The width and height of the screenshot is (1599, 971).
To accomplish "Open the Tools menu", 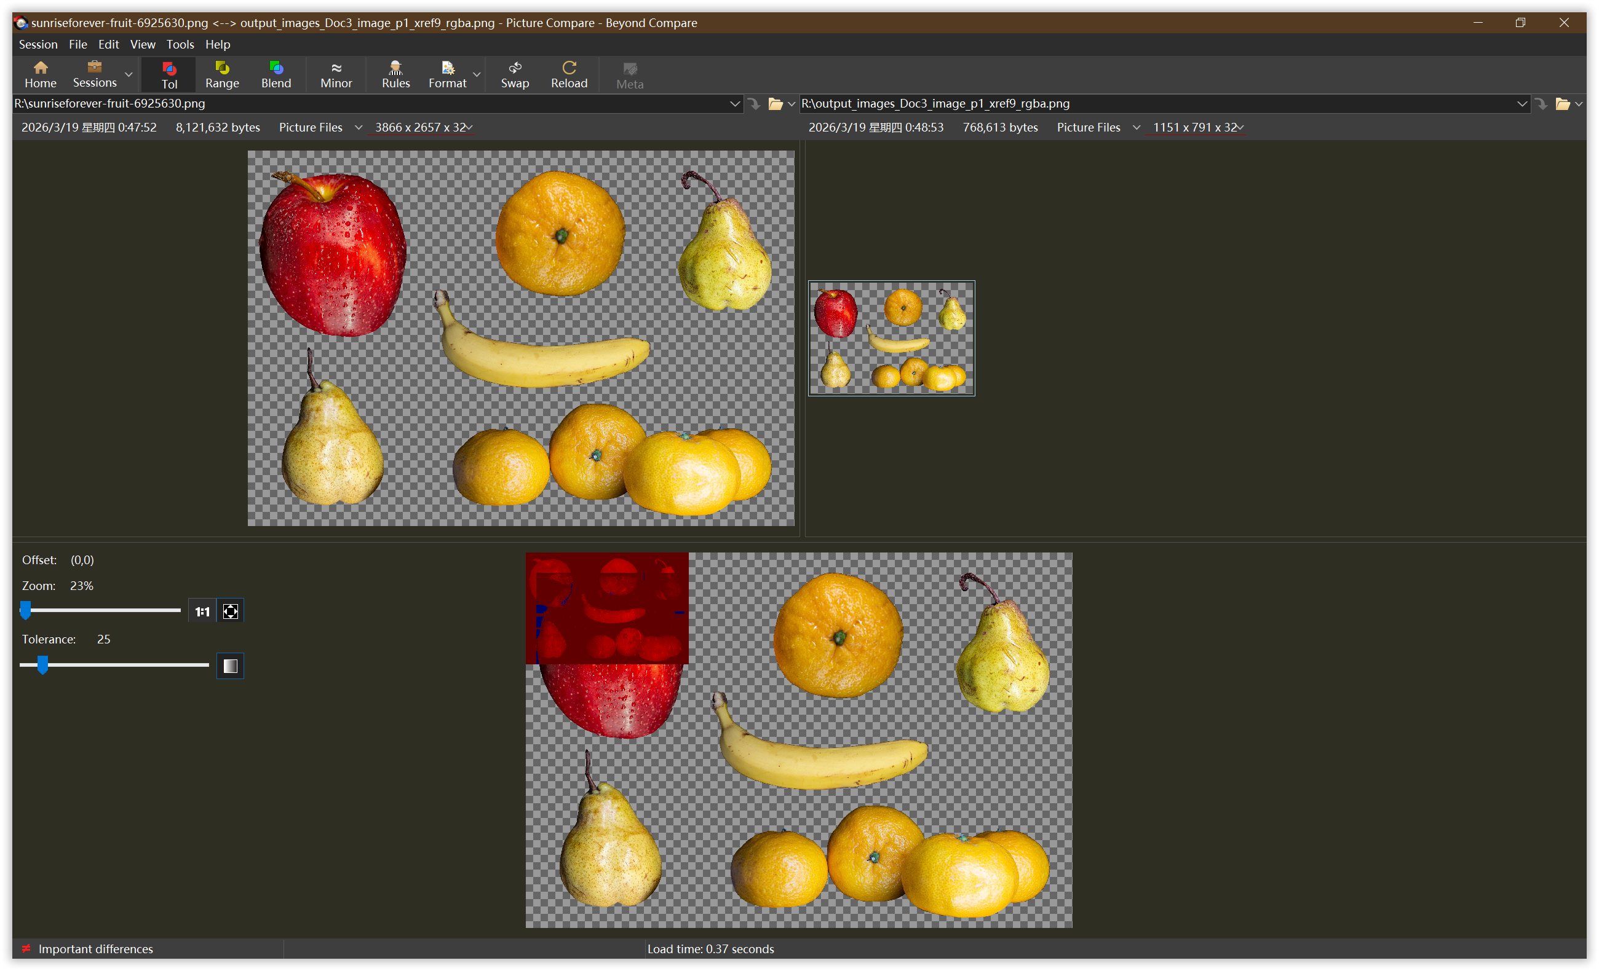I will 180,44.
